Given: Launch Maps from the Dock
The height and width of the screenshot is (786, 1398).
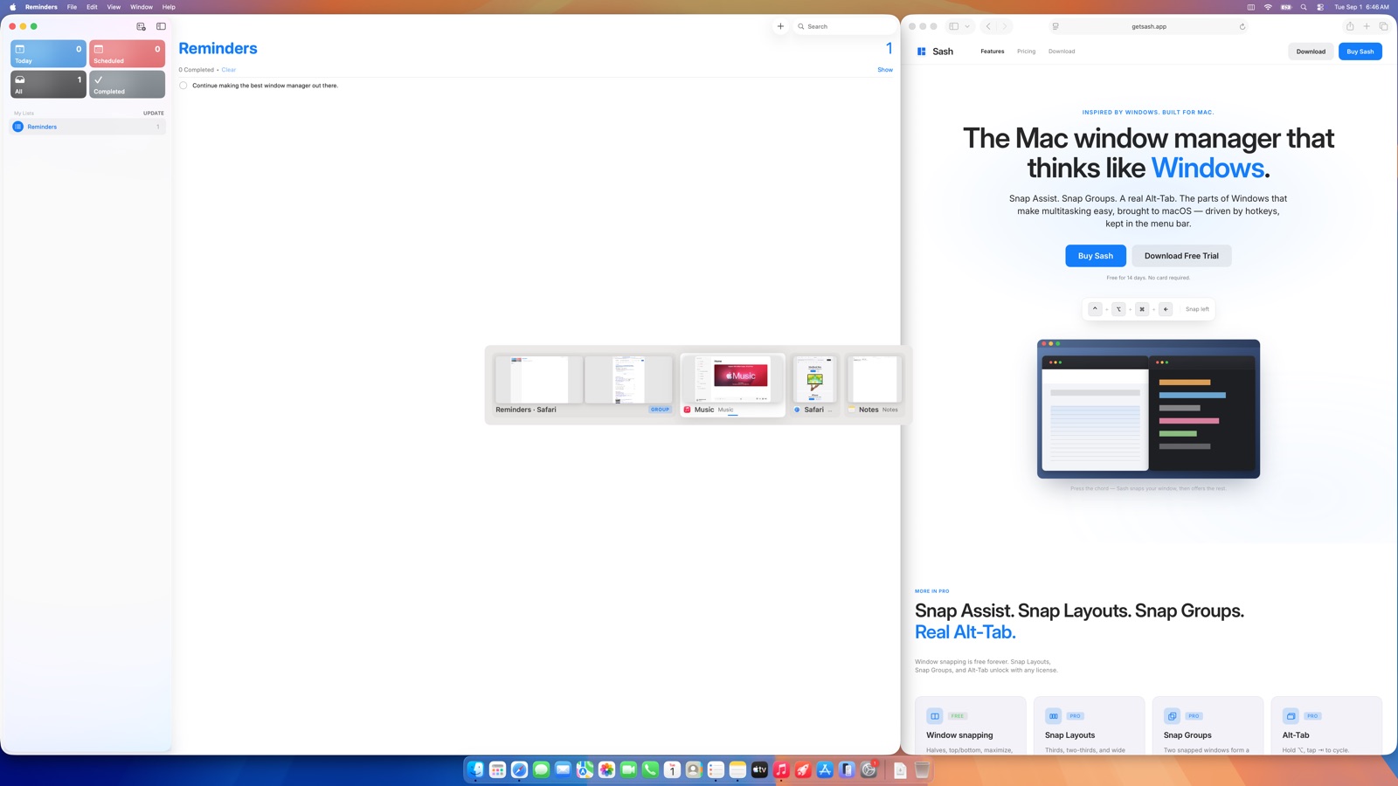Looking at the screenshot, I should [x=585, y=769].
